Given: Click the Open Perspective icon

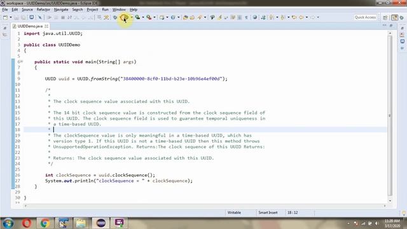Looking at the screenshot, I should (x=385, y=17).
